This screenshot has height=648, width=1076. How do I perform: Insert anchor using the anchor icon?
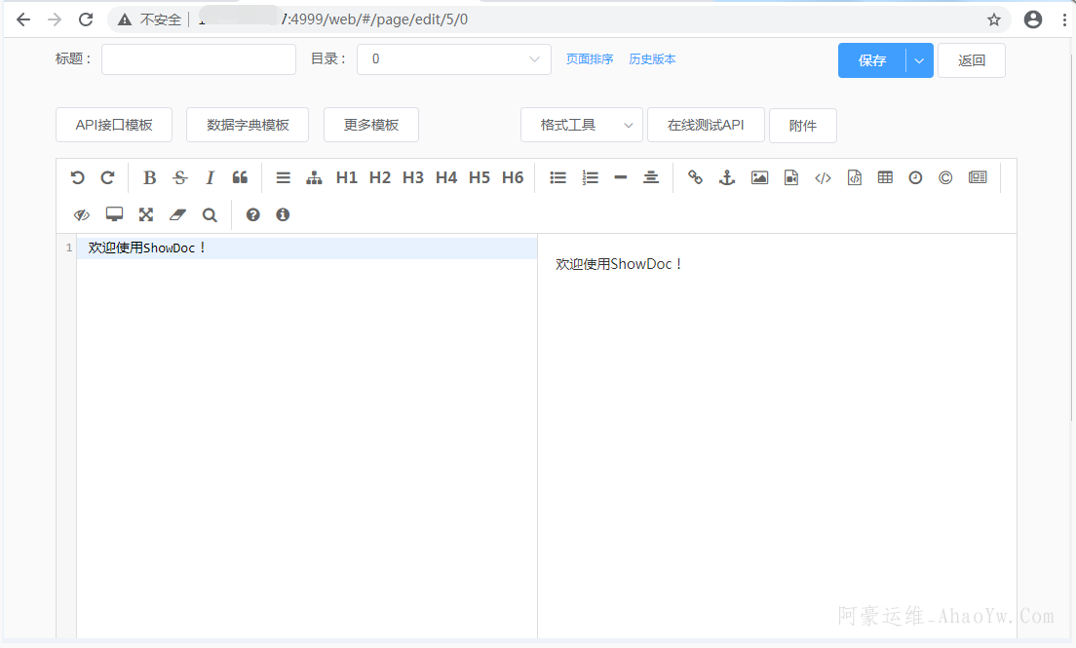726,177
